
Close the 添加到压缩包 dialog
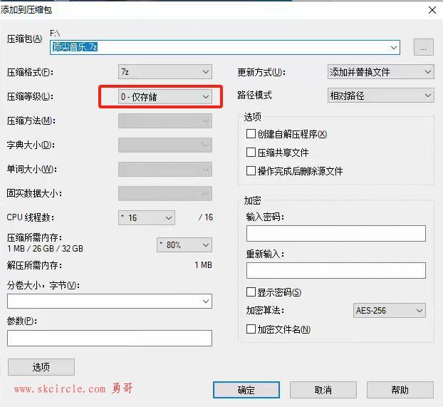pos(432,10)
